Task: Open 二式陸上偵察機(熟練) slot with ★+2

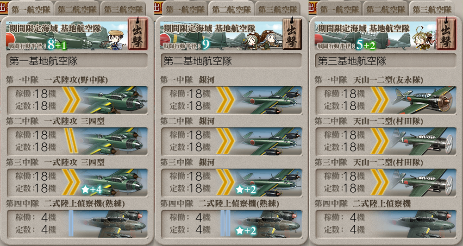Action: click(231, 224)
